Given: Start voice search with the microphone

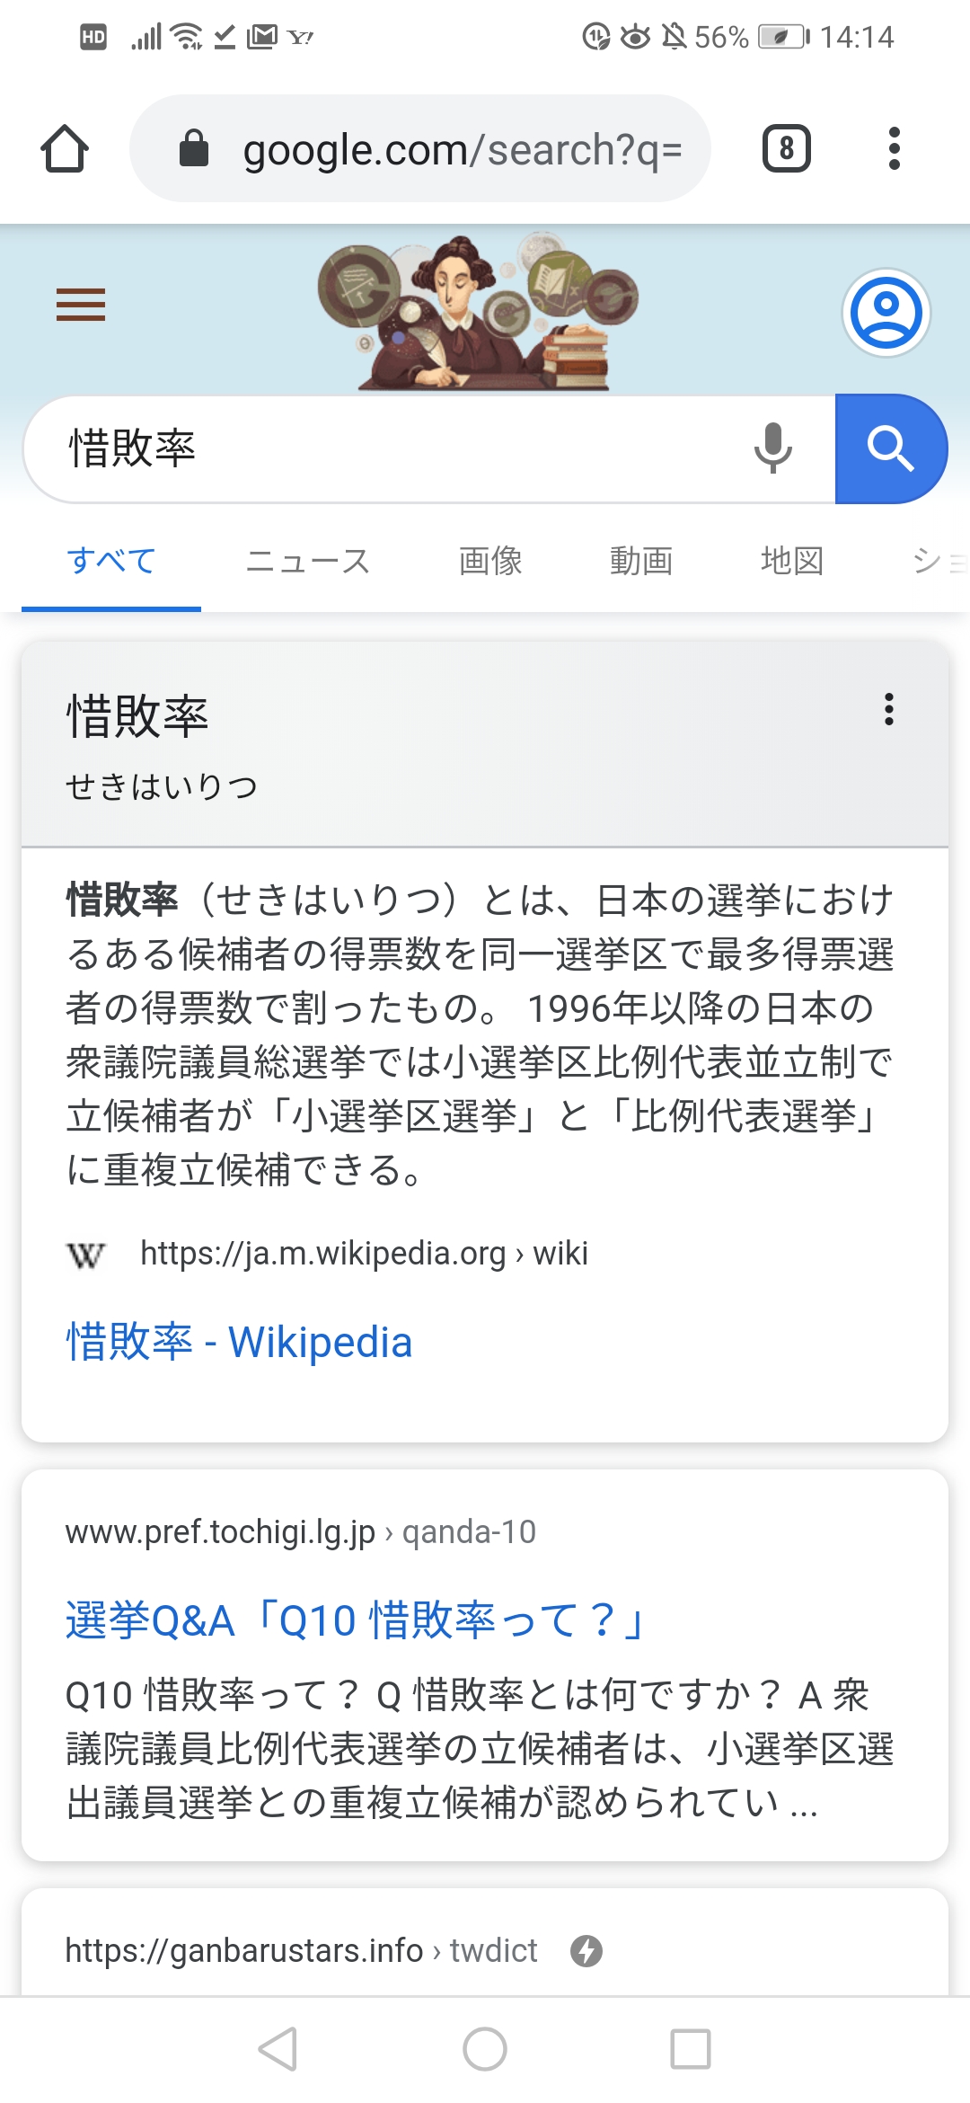Looking at the screenshot, I should pos(772,448).
